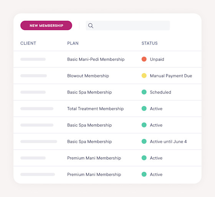215x197 pixels.
Task: Click the Manual Payment Due status text
Action: [x=171, y=76]
